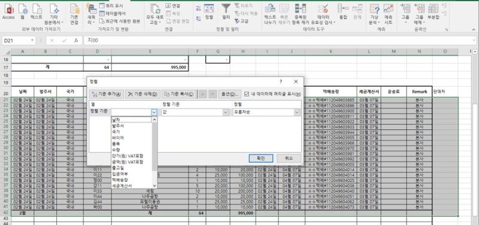Refresh all connections (모두 새로 고침)

coord(154,14)
